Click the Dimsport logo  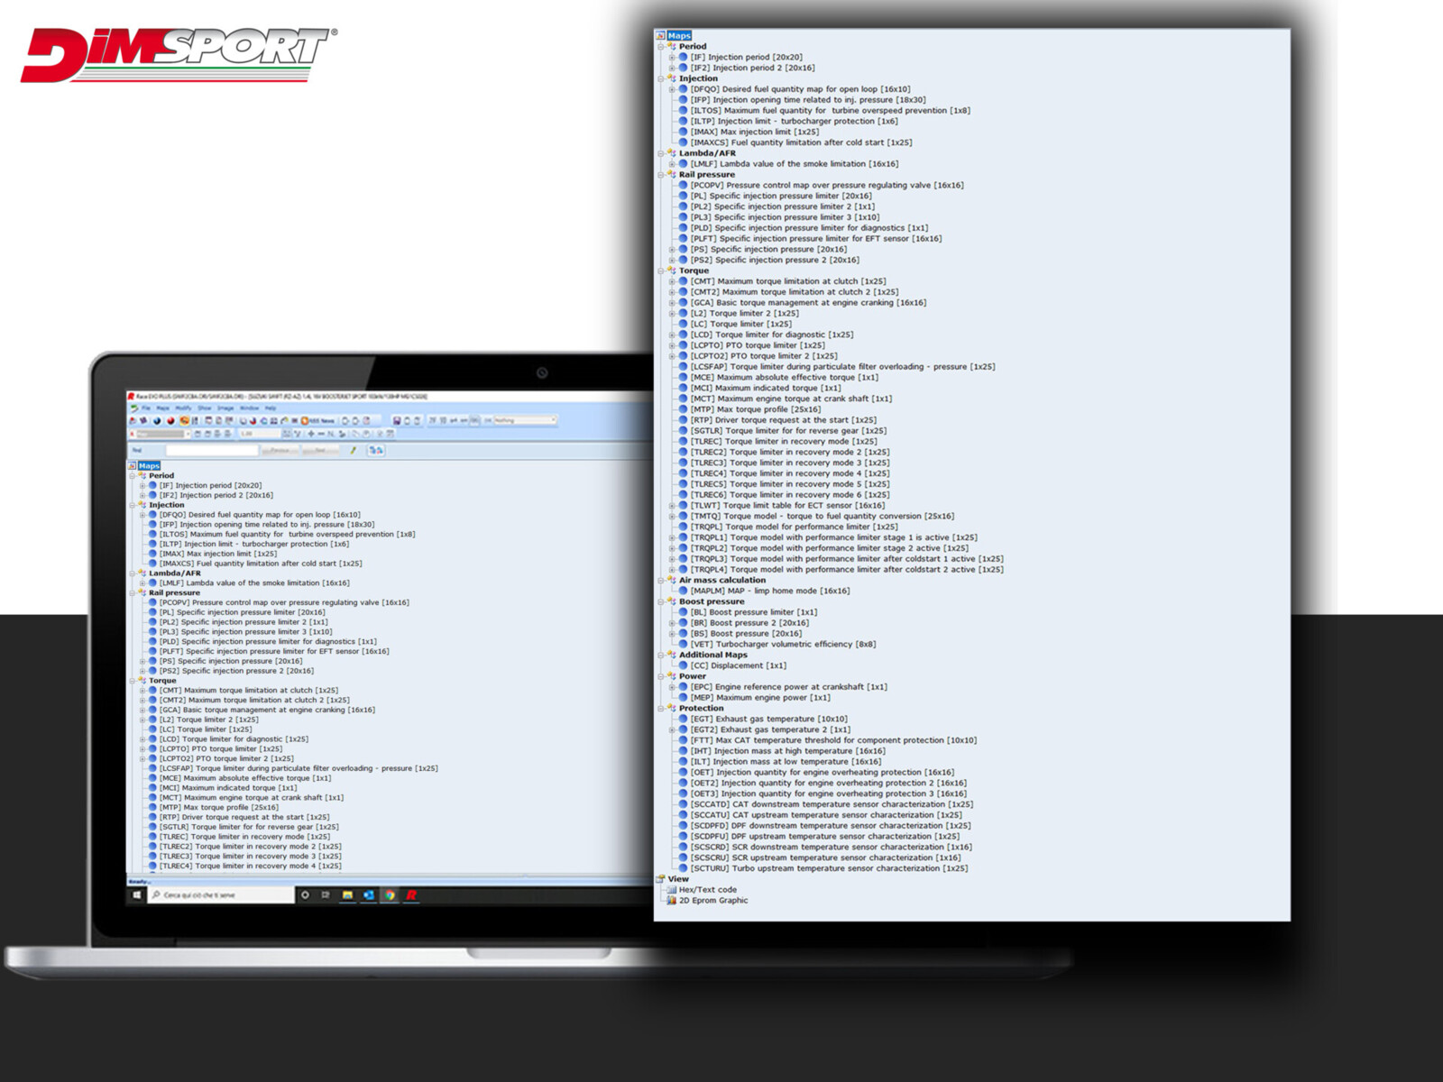click(x=178, y=54)
